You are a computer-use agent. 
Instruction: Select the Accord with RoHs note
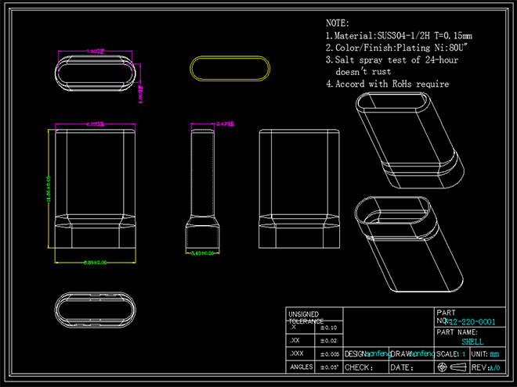[387, 84]
